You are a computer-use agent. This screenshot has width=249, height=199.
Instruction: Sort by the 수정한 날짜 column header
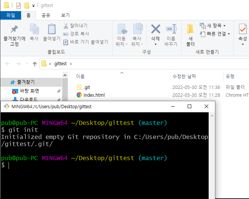coord(184,76)
